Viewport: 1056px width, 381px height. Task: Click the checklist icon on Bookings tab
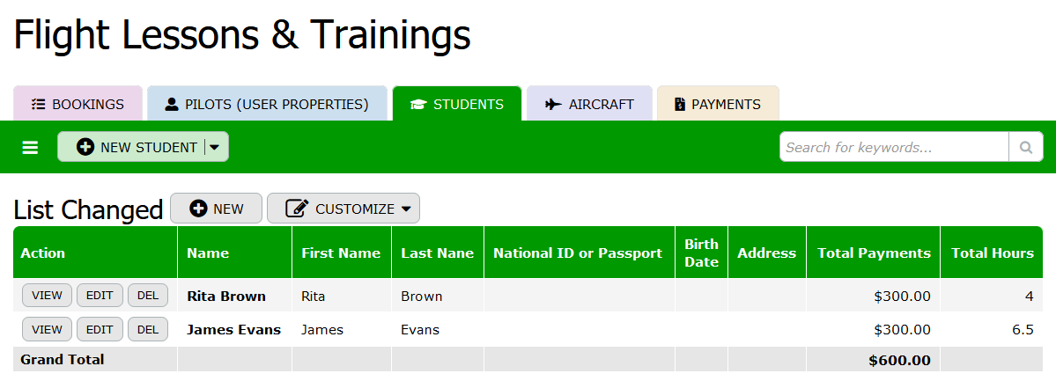(x=38, y=105)
